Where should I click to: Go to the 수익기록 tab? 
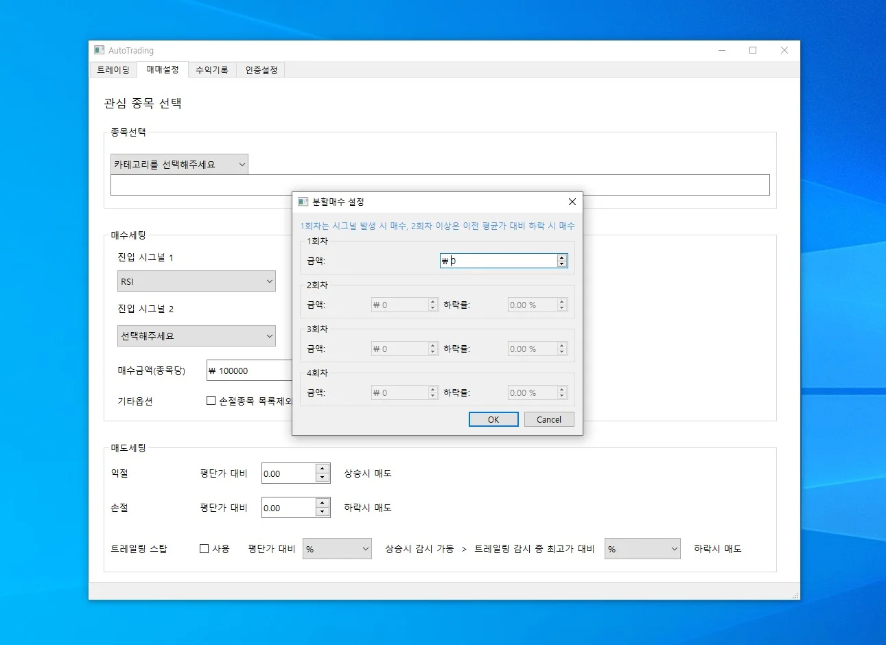pyautogui.click(x=212, y=70)
